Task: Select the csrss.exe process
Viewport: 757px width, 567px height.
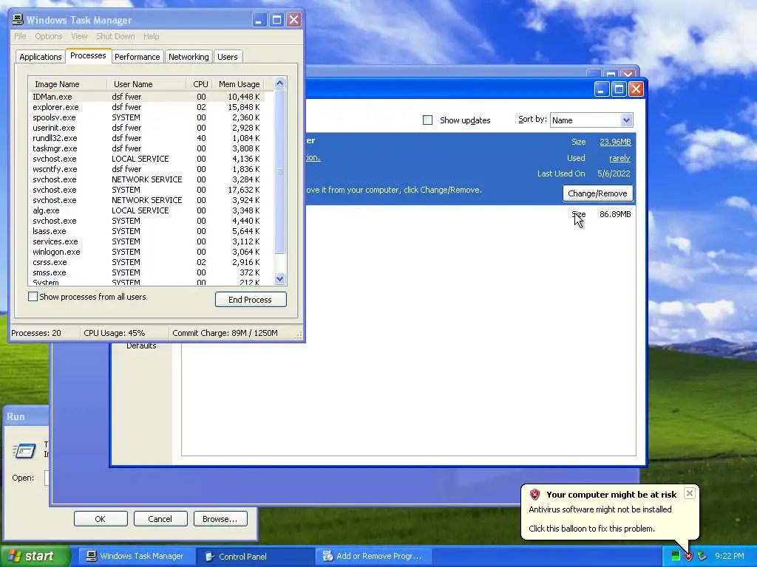Action: click(x=147, y=262)
